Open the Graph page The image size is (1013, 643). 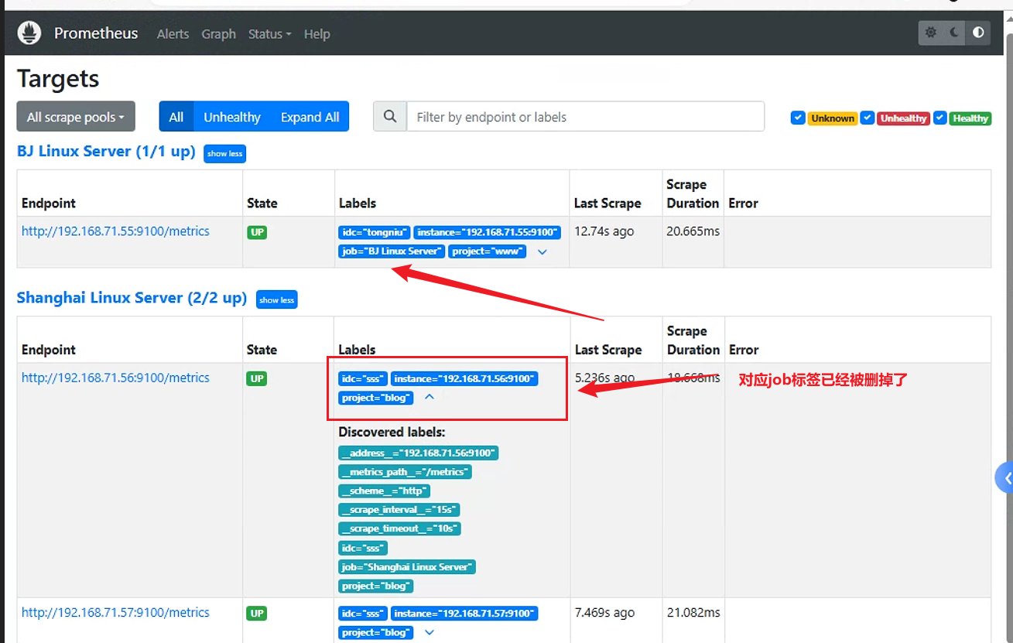(x=218, y=34)
